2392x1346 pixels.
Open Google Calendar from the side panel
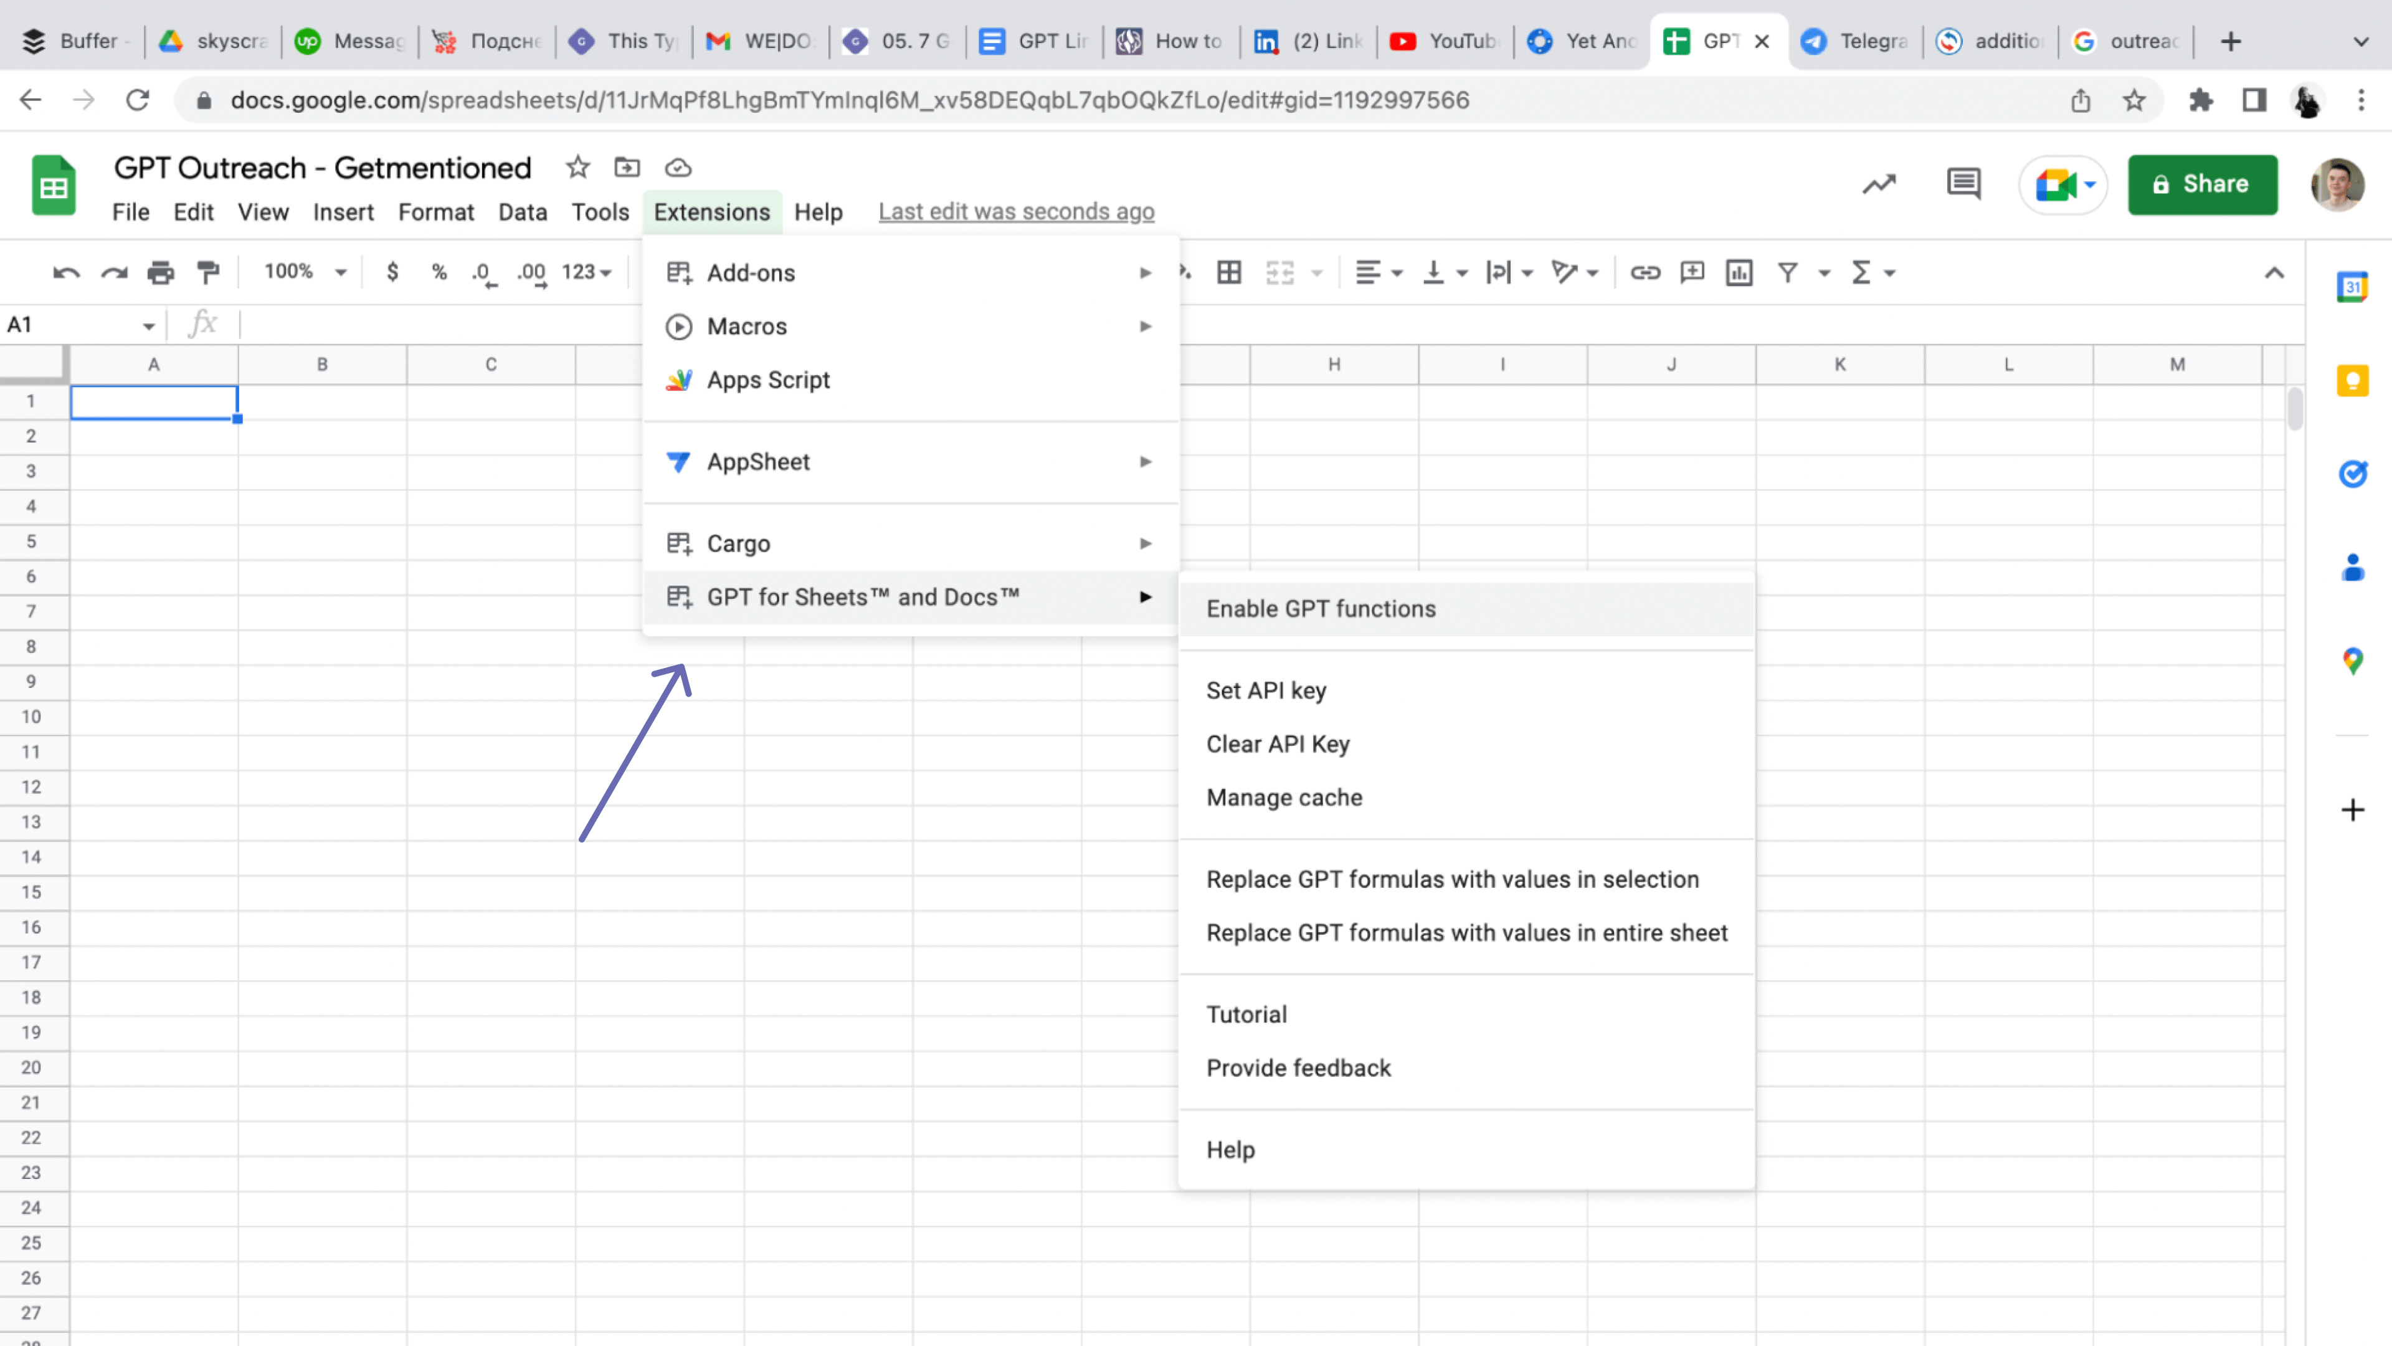click(2353, 286)
